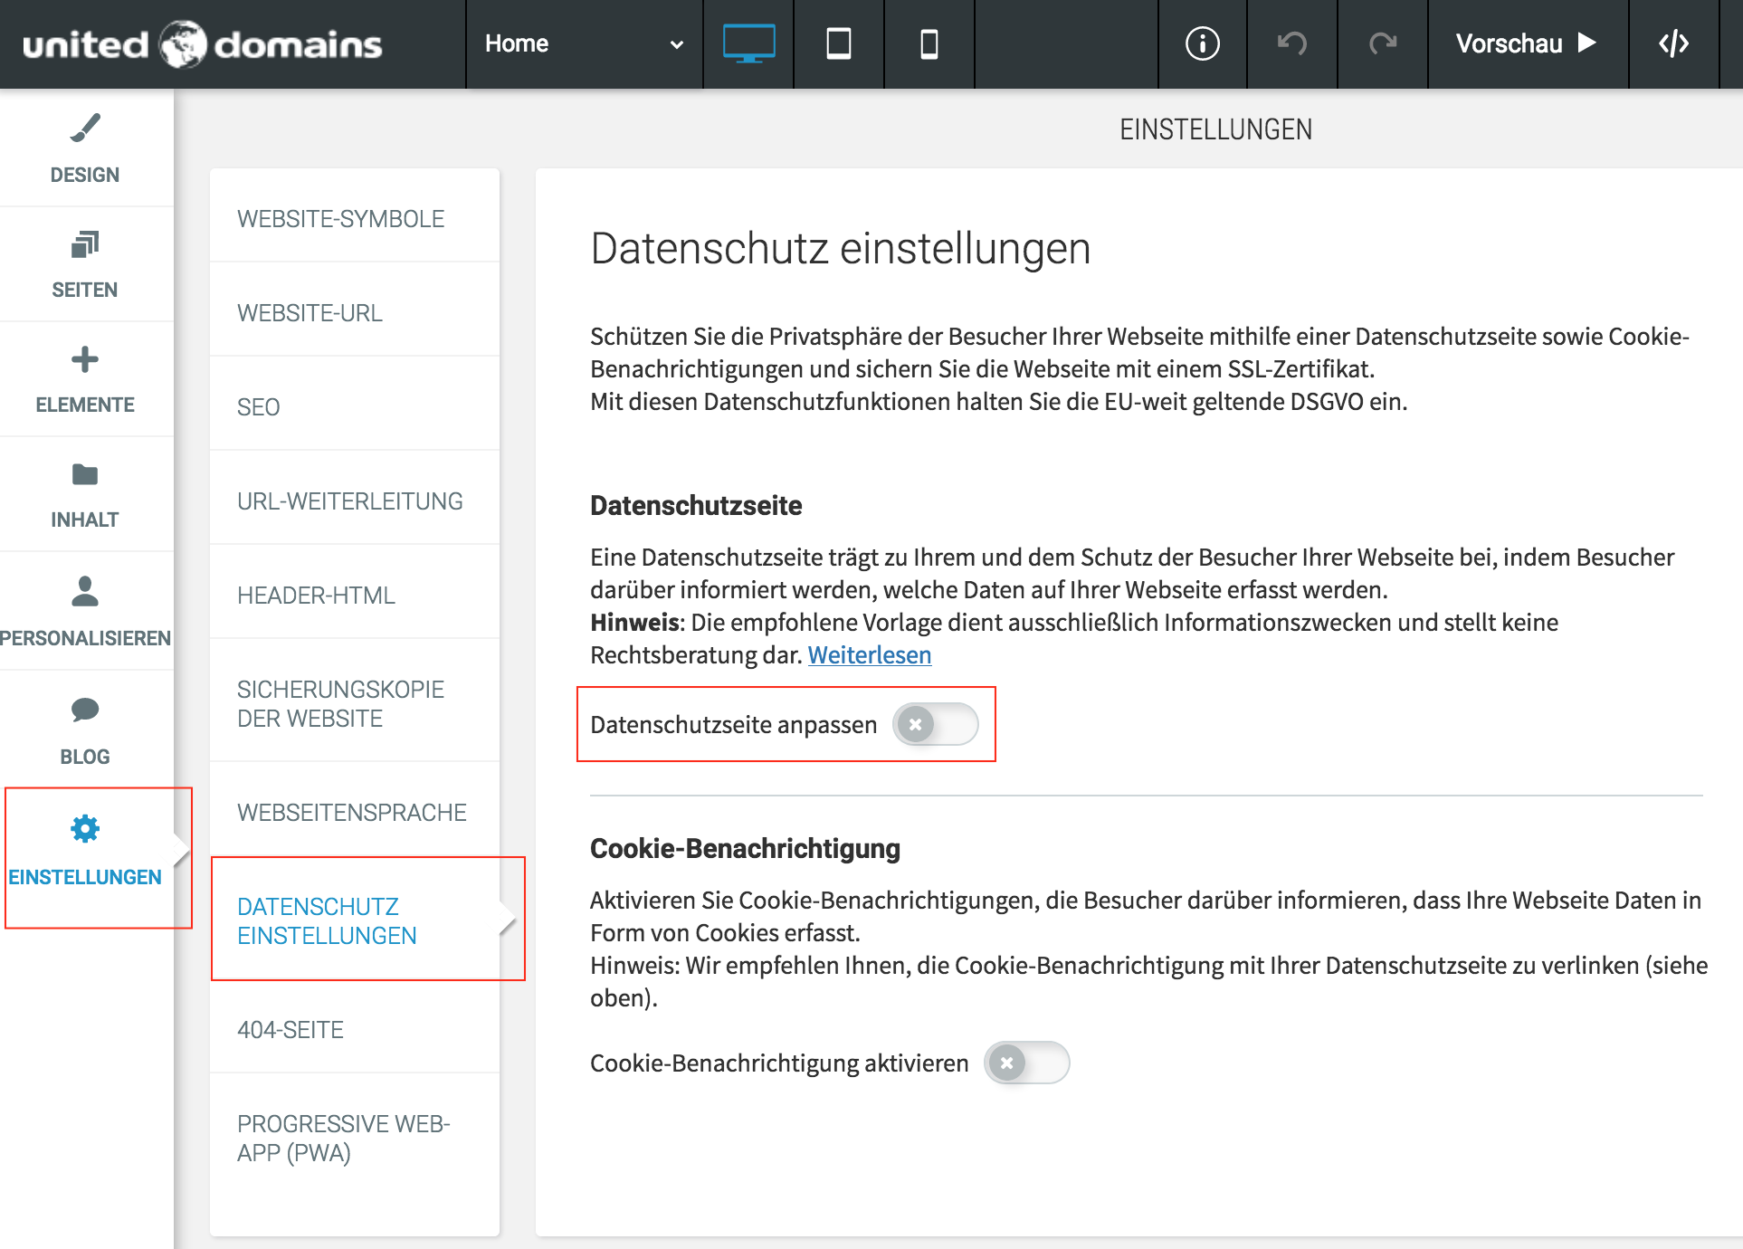Switch to mobile phone preview icon
Image resolution: width=1743 pixels, height=1249 pixels.
click(x=929, y=43)
